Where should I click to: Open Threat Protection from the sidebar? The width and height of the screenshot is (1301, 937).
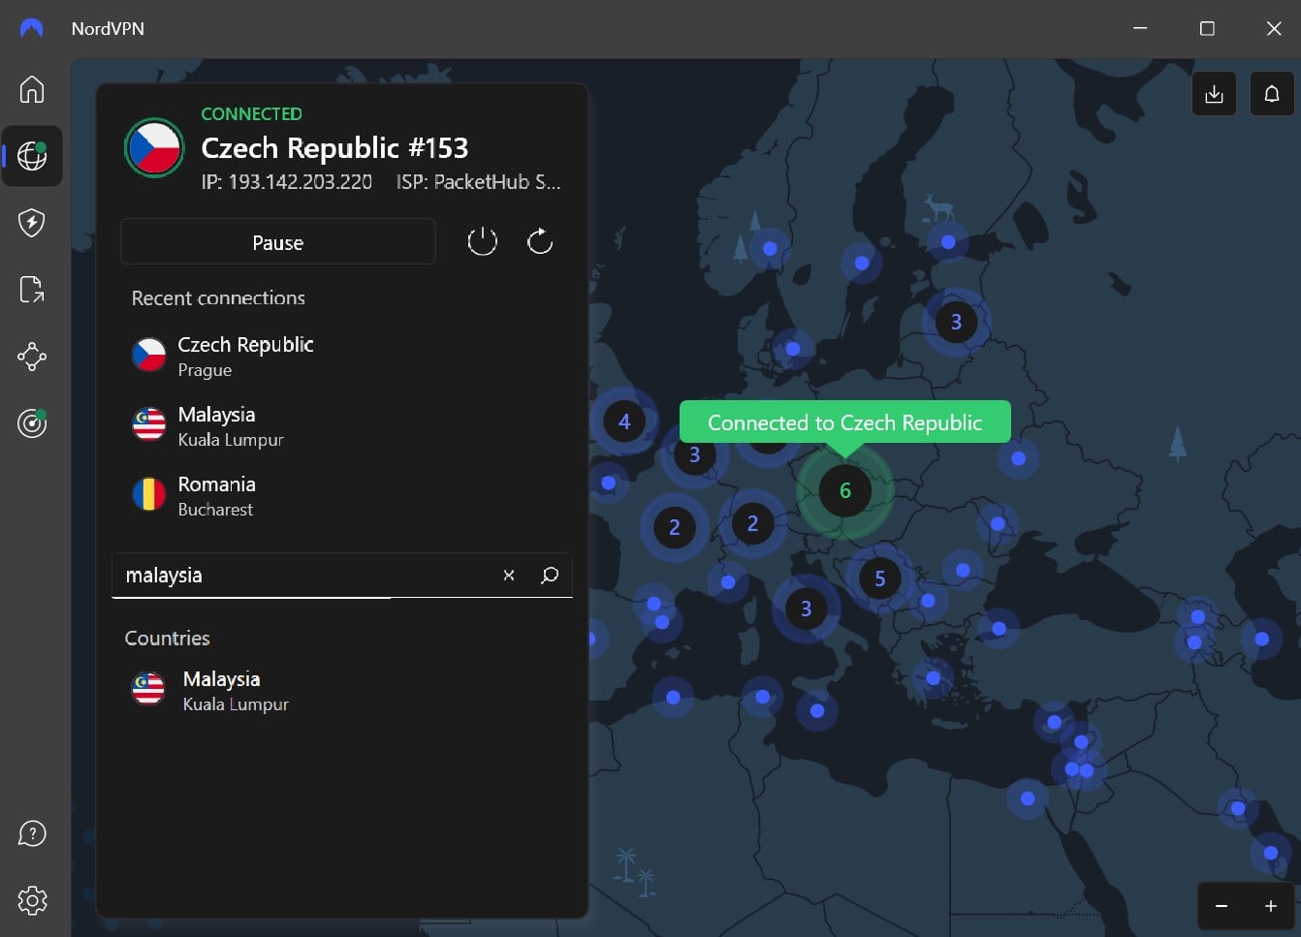(x=32, y=222)
